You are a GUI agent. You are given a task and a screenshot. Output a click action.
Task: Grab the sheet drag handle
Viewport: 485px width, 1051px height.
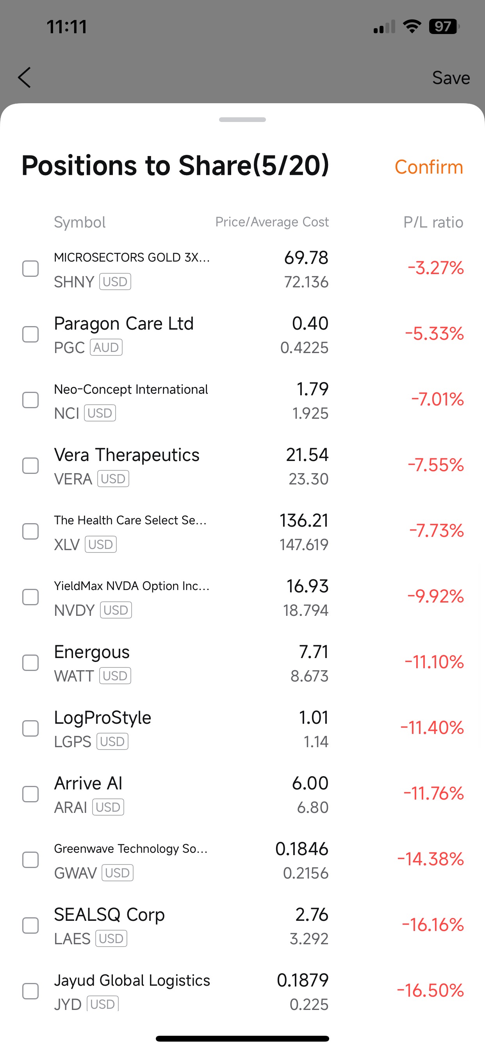[242, 120]
